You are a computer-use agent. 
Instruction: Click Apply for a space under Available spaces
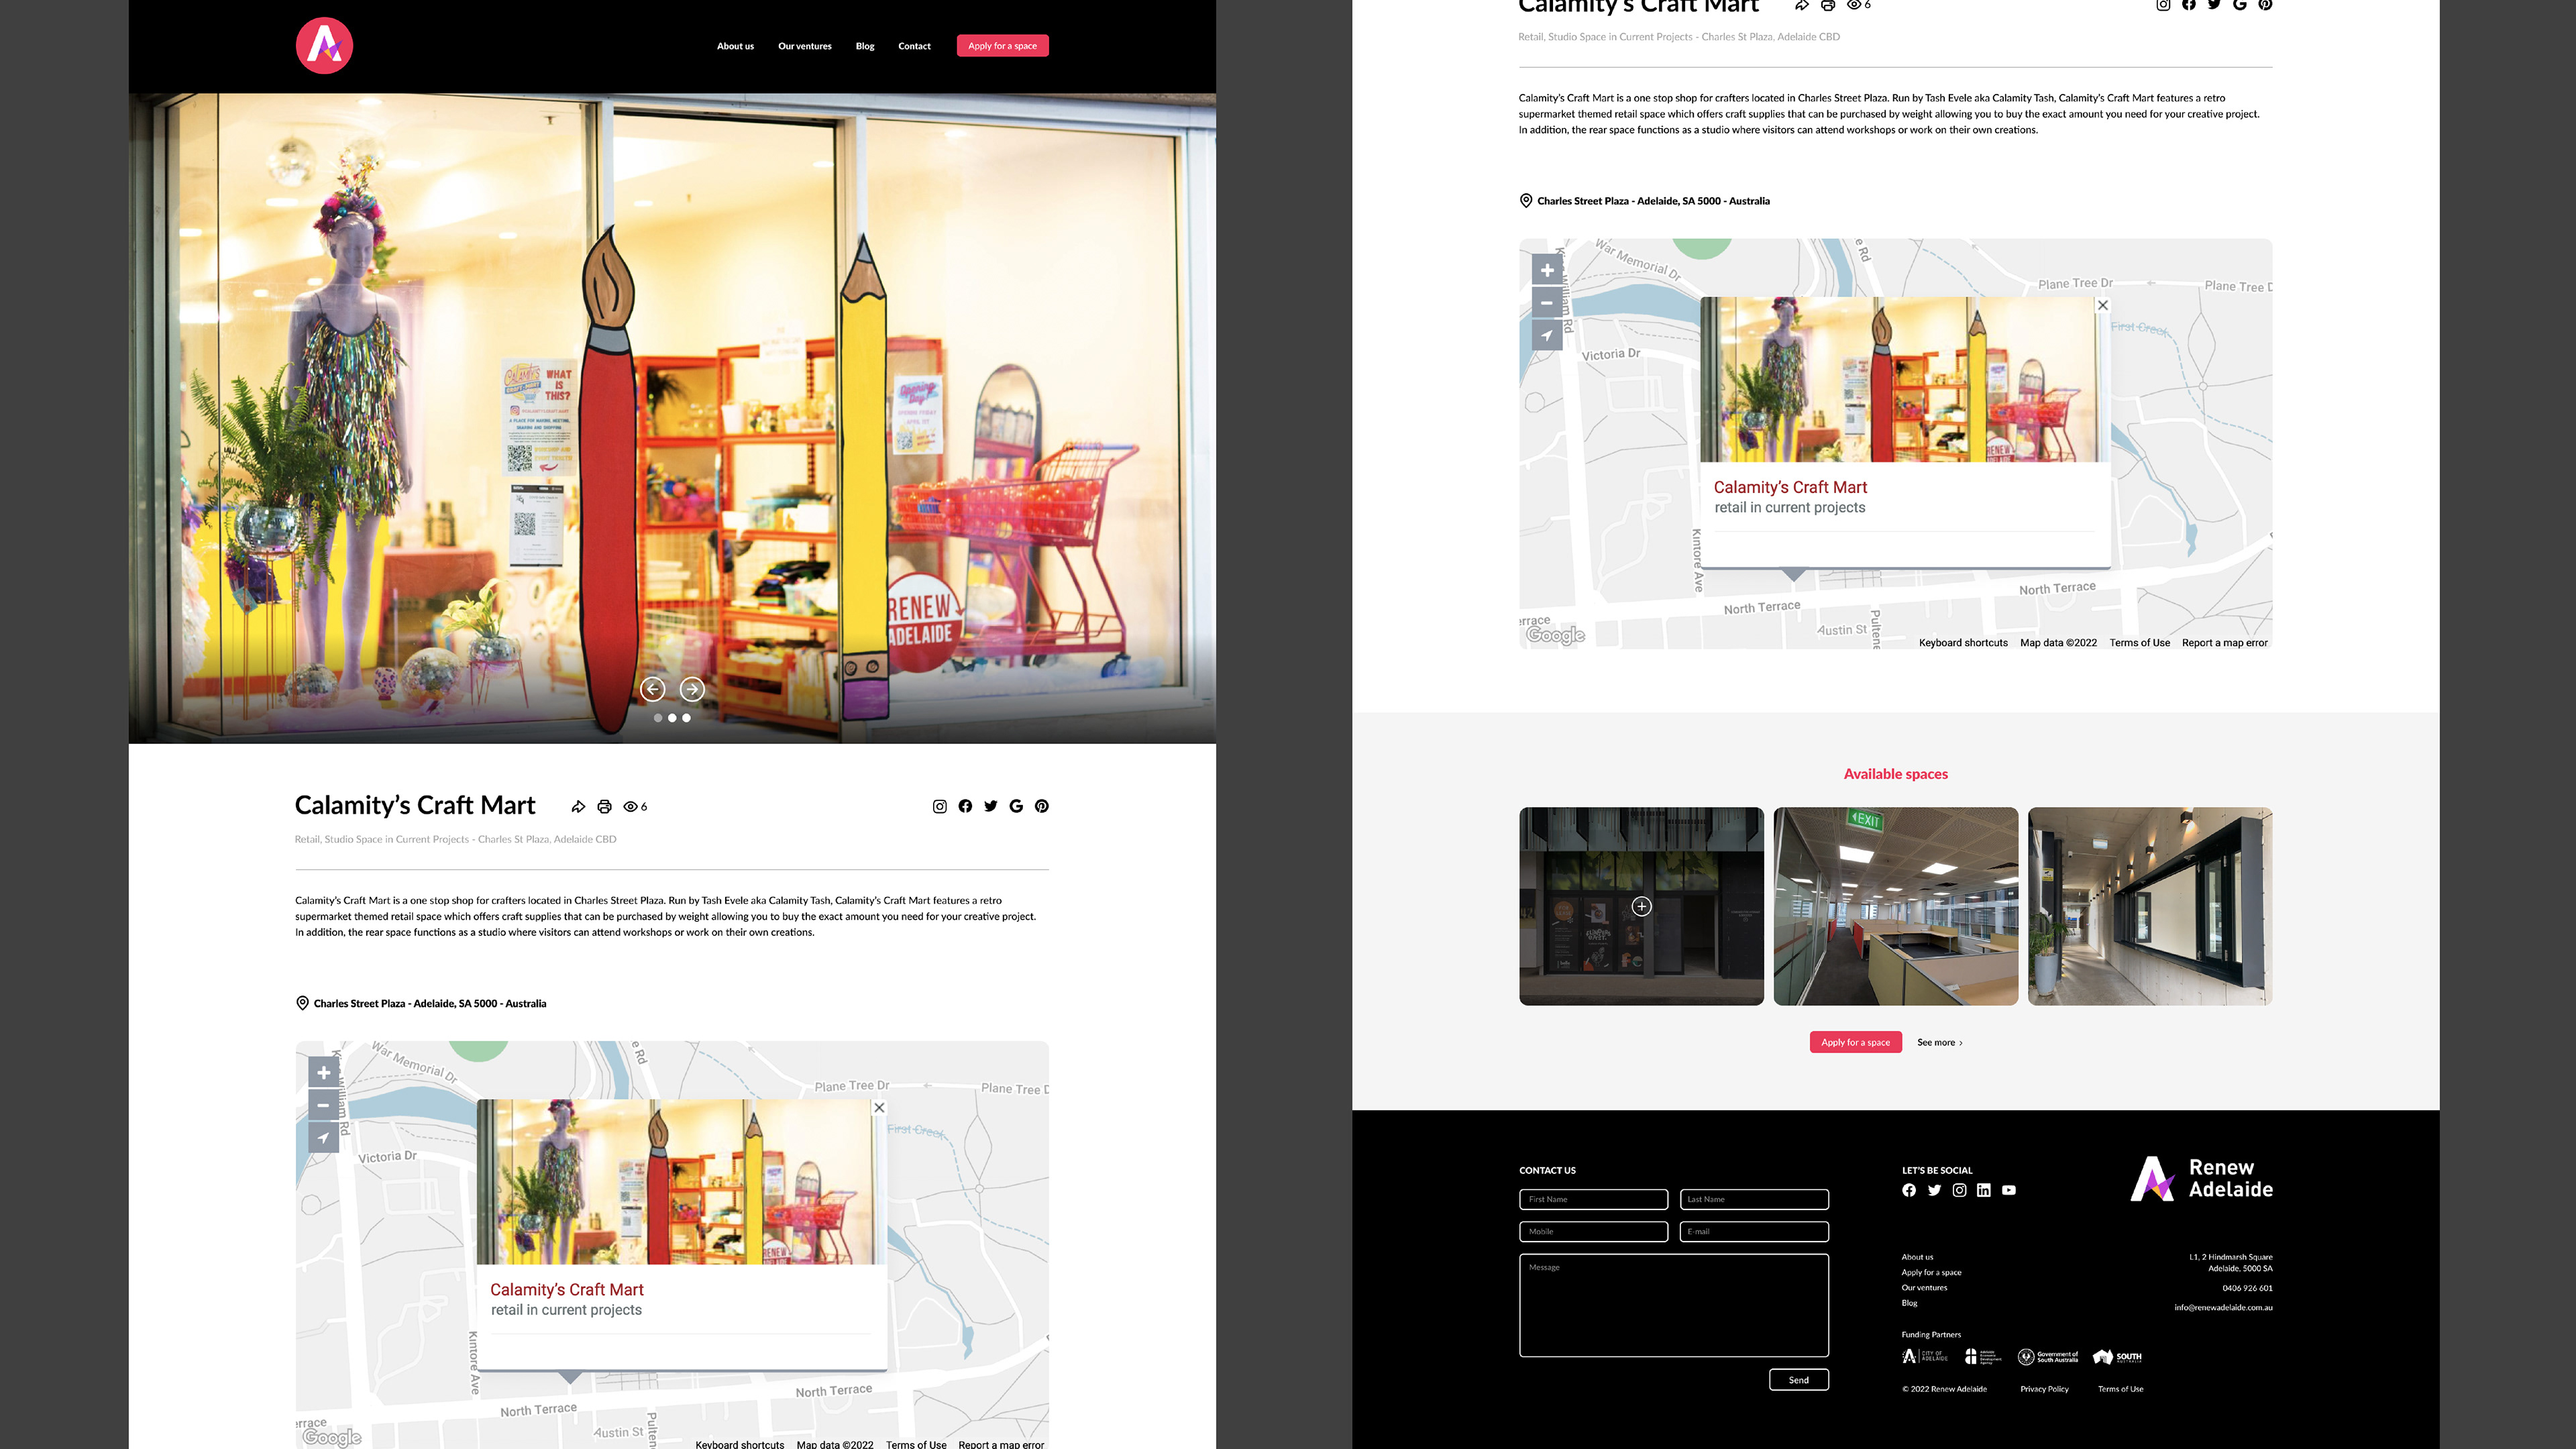[x=1855, y=1042]
